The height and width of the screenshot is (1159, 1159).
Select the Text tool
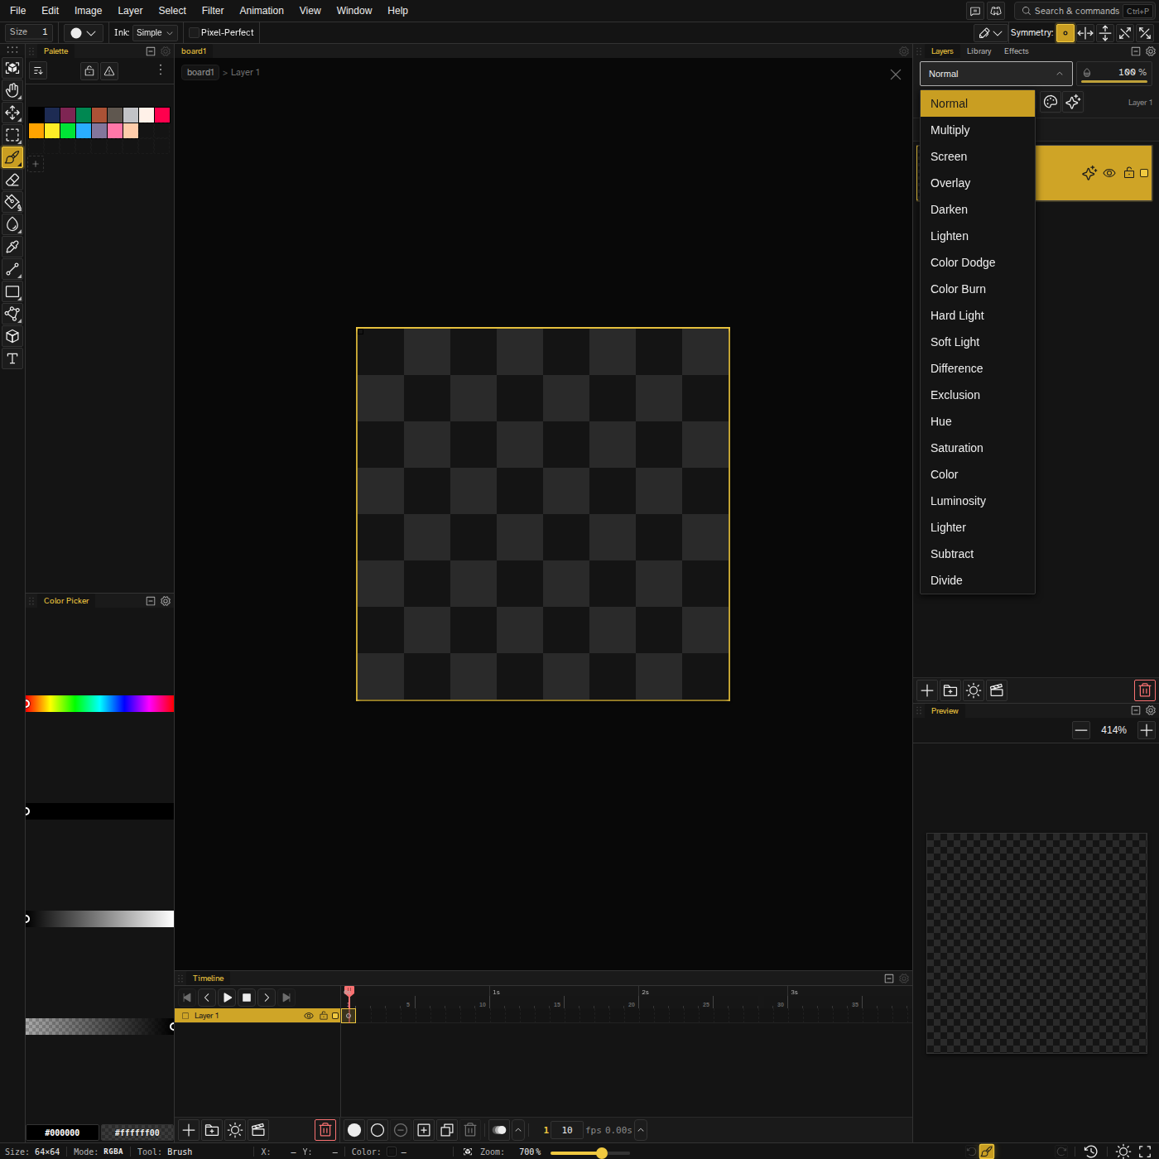coord(12,358)
